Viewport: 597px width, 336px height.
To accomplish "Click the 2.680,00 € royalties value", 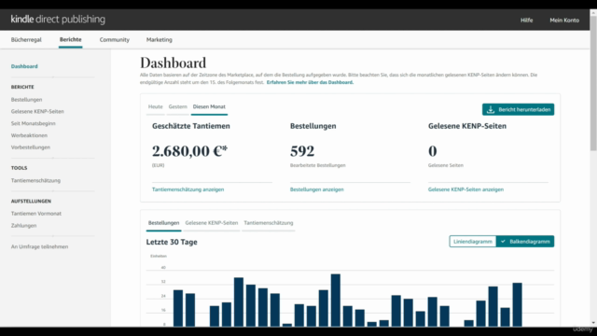I will coord(189,151).
